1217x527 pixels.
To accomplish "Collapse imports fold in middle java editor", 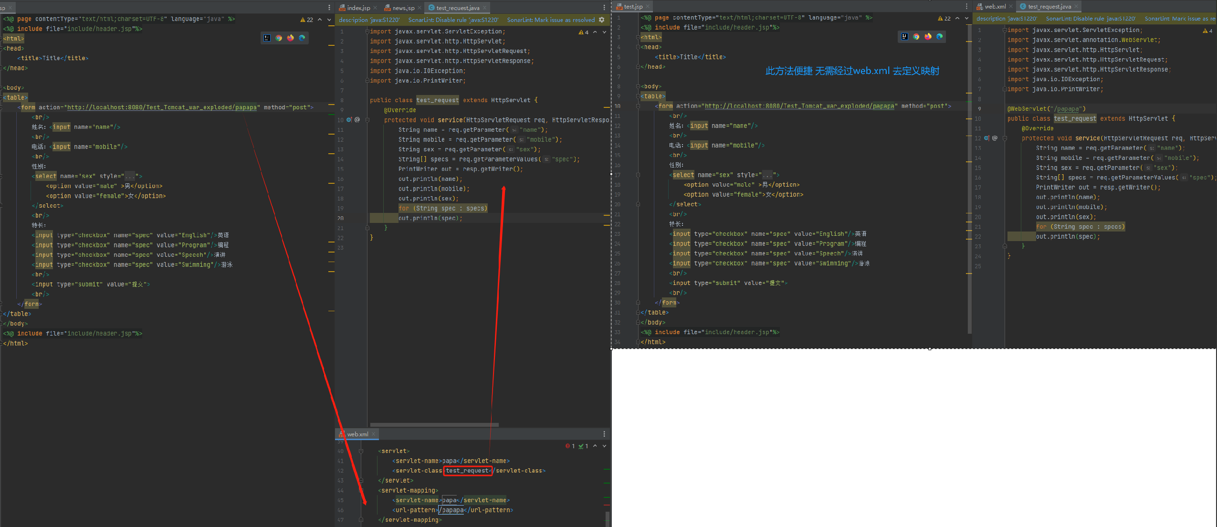I will pyautogui.click(x=367, y=32).
